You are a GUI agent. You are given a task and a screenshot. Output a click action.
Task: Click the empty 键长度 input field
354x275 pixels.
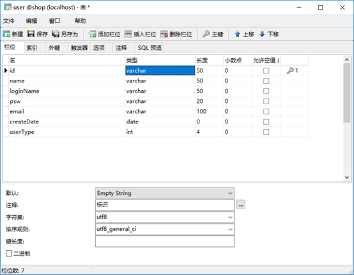(165, 241)
